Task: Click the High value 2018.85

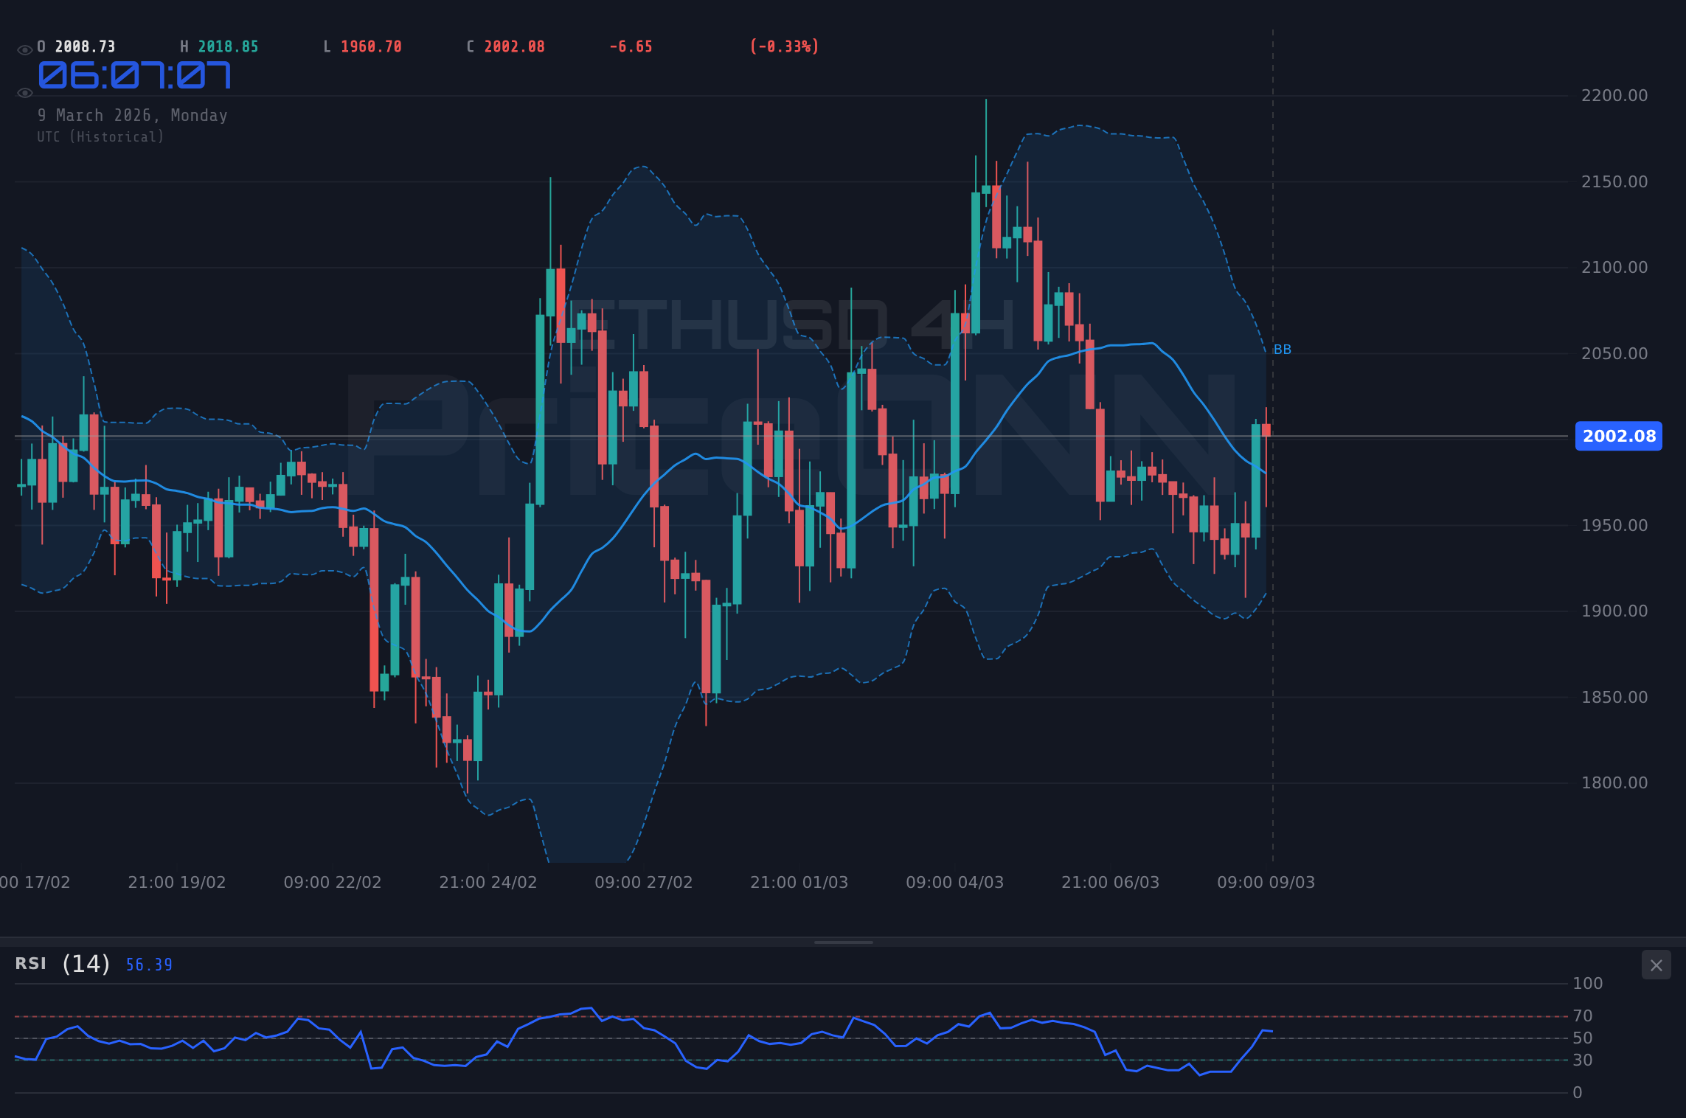Action: [229, 46]
